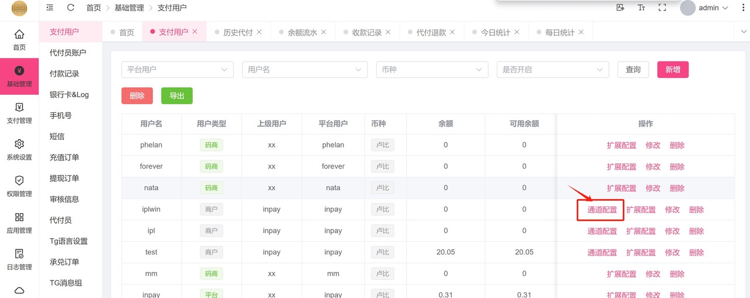
Task: Click the refresh icon in top bar
Action: point(70,8)
